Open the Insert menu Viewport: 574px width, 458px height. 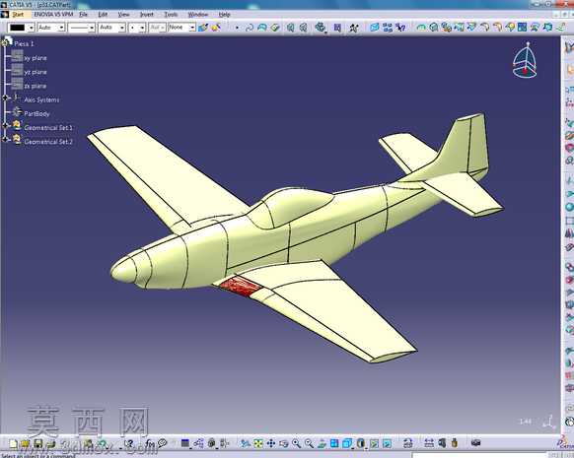[x=146, y=15]
